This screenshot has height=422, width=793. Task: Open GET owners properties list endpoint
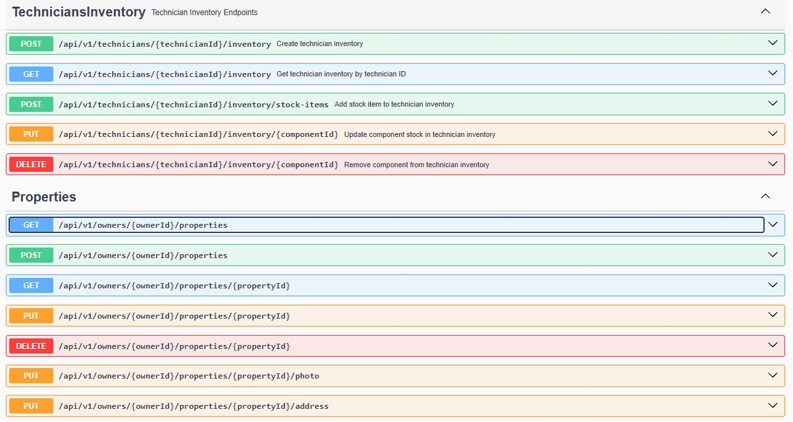tap(387, 225)
